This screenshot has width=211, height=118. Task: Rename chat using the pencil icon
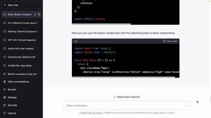point(35,14)
